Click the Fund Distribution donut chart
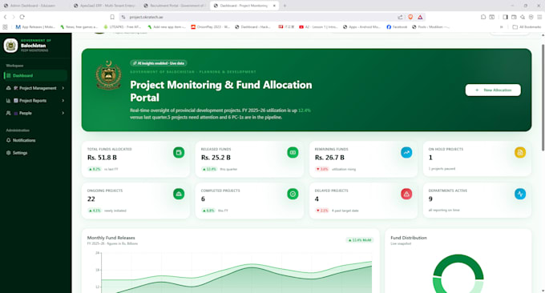The width and height of the screenshot is (545, 293). pyautogui.click(x=458, y=275)
